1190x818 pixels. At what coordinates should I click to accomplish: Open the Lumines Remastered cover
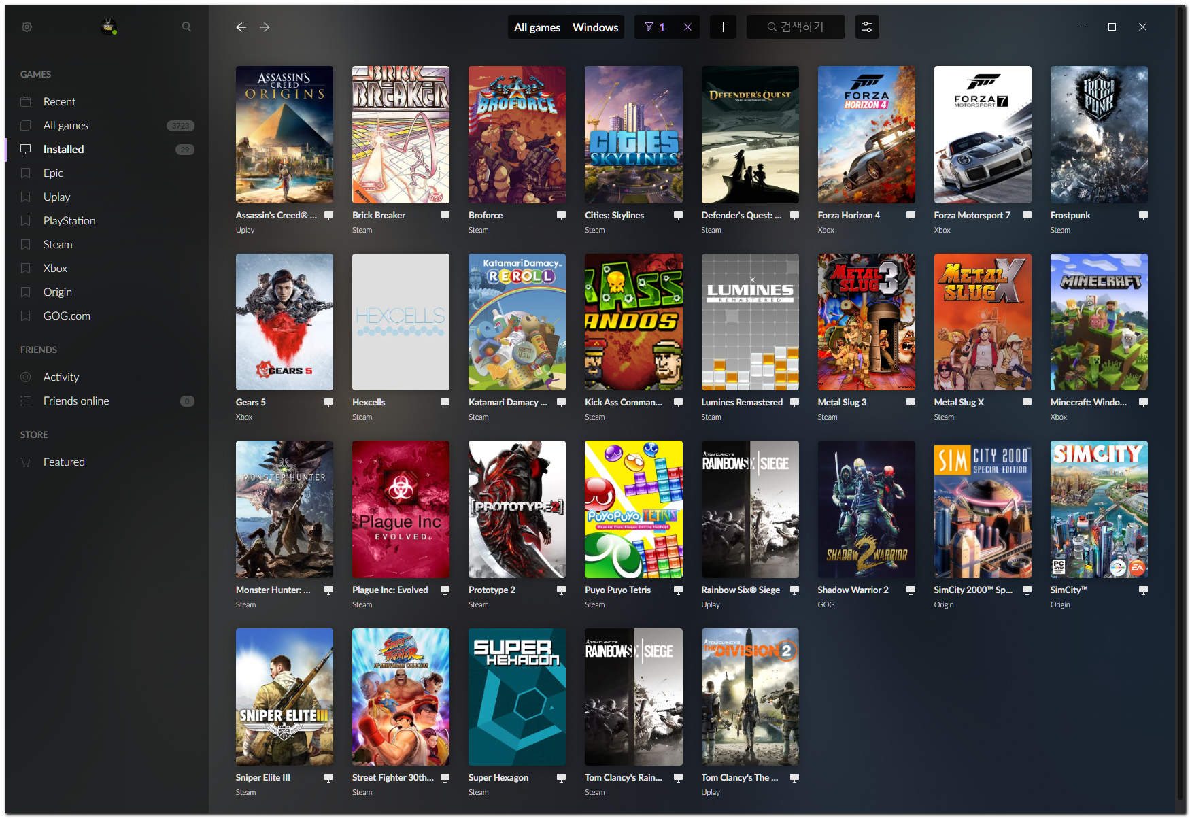(750, 322)
